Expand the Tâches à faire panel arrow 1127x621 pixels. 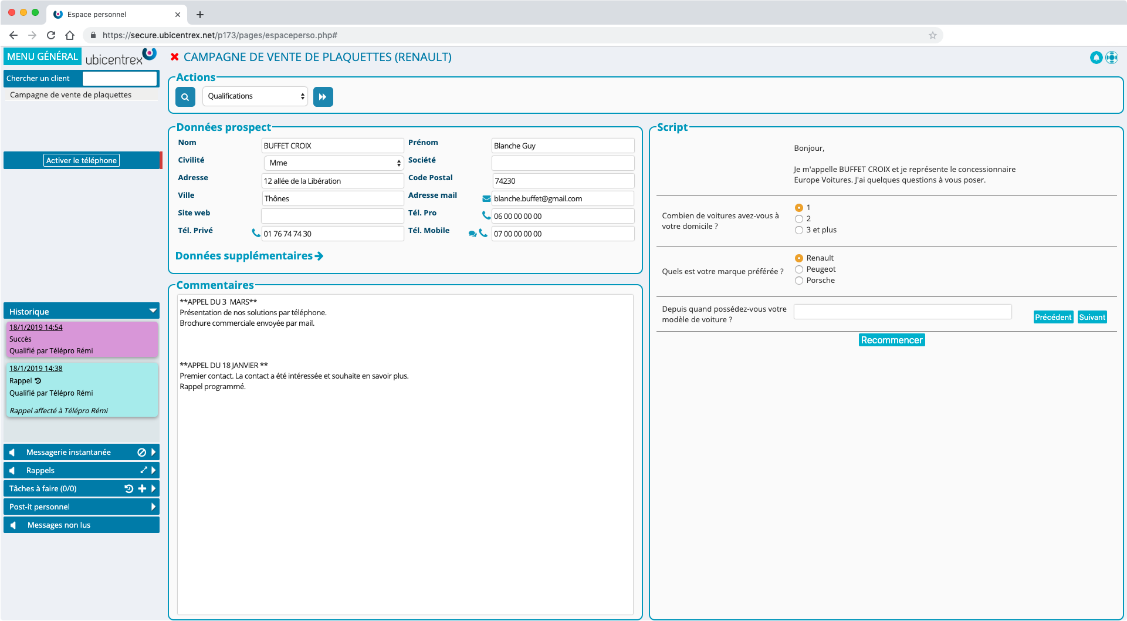click(154, 488)
